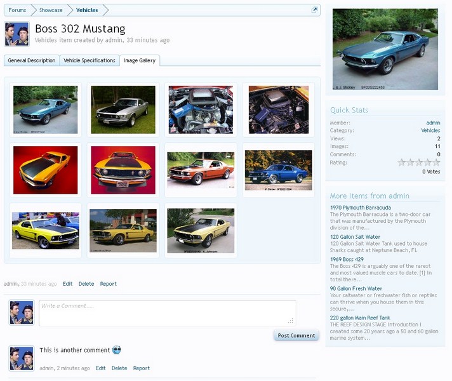The width and height of the screenshot is (452, 381).
Task: Click the avatar beside 'This is another comment'
Action: [x=22, y=358]
